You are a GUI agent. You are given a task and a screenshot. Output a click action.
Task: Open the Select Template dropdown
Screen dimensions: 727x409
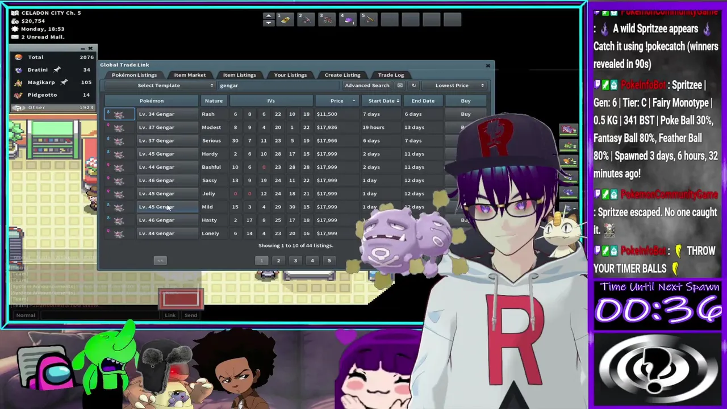[160, 85]
